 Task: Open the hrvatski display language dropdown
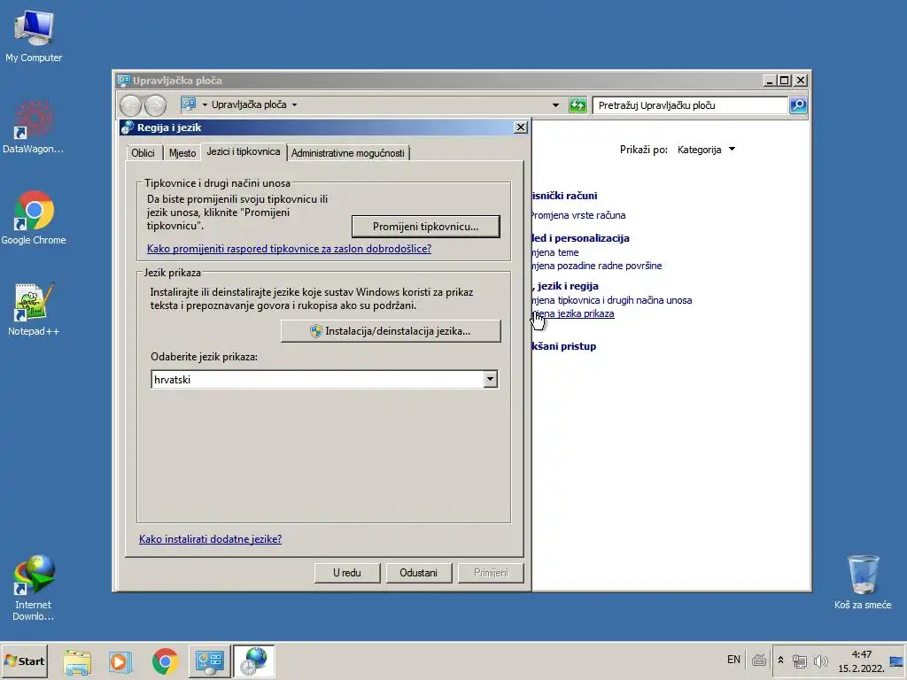click(324, 379)
